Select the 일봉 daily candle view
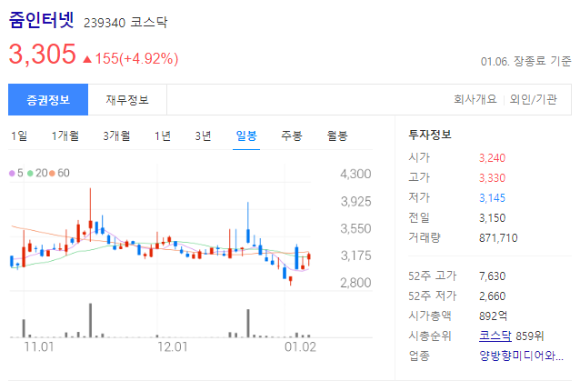 click(246, 135)
